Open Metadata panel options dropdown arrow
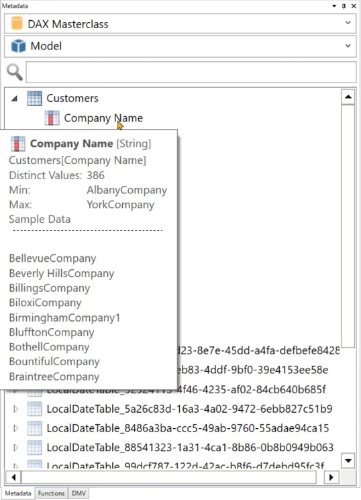 tap(334, 6)
